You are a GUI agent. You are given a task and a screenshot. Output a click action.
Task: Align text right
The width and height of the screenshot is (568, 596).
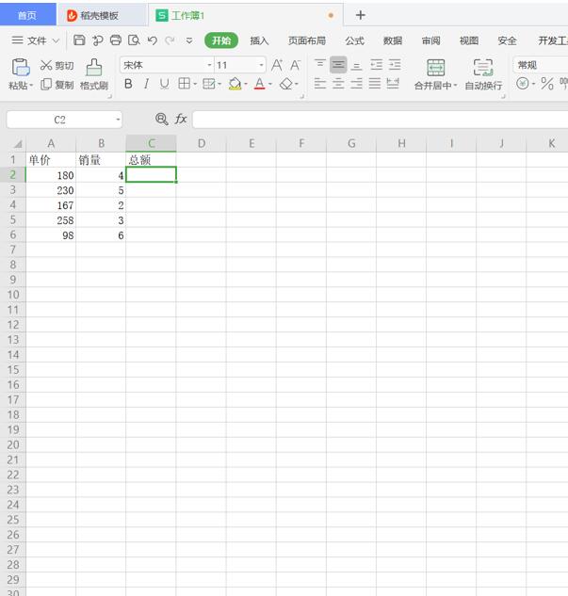(356, 83)
